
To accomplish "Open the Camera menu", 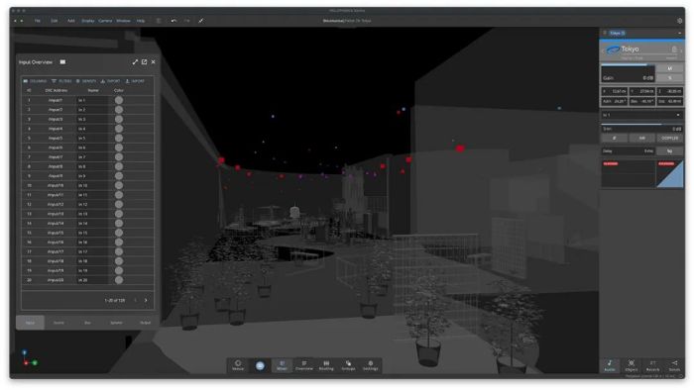I will (105, 21).
